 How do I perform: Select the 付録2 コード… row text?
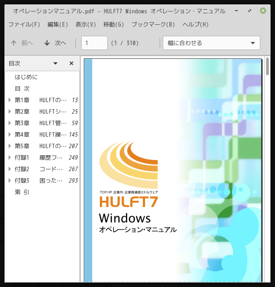[39, 169]
